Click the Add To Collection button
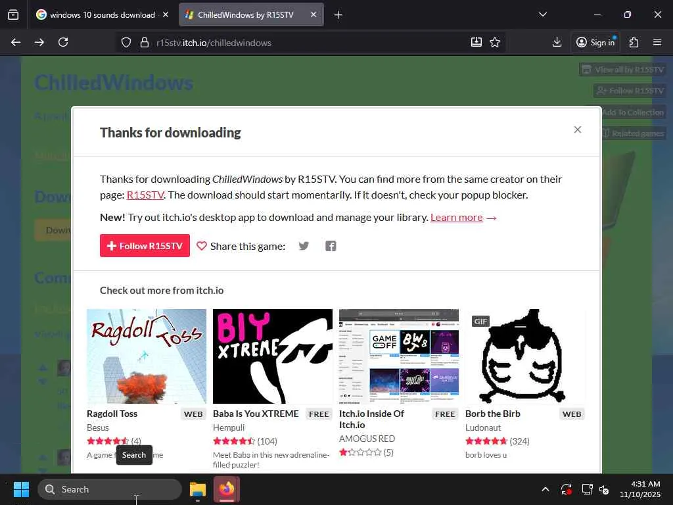 click(x=632, y=112)
